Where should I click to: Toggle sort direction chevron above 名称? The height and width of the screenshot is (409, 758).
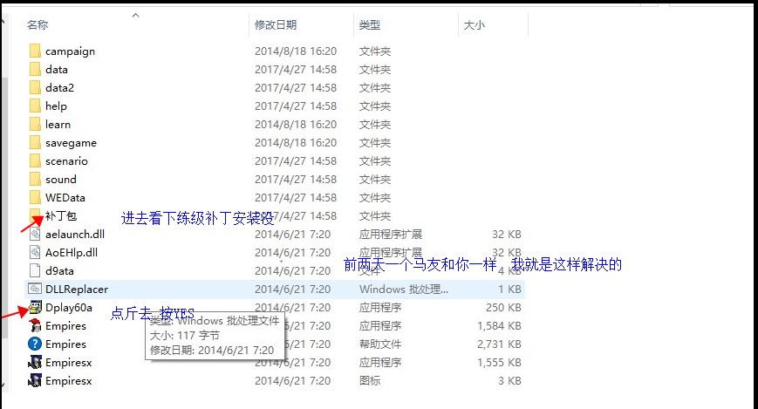(x=134, y=15)
